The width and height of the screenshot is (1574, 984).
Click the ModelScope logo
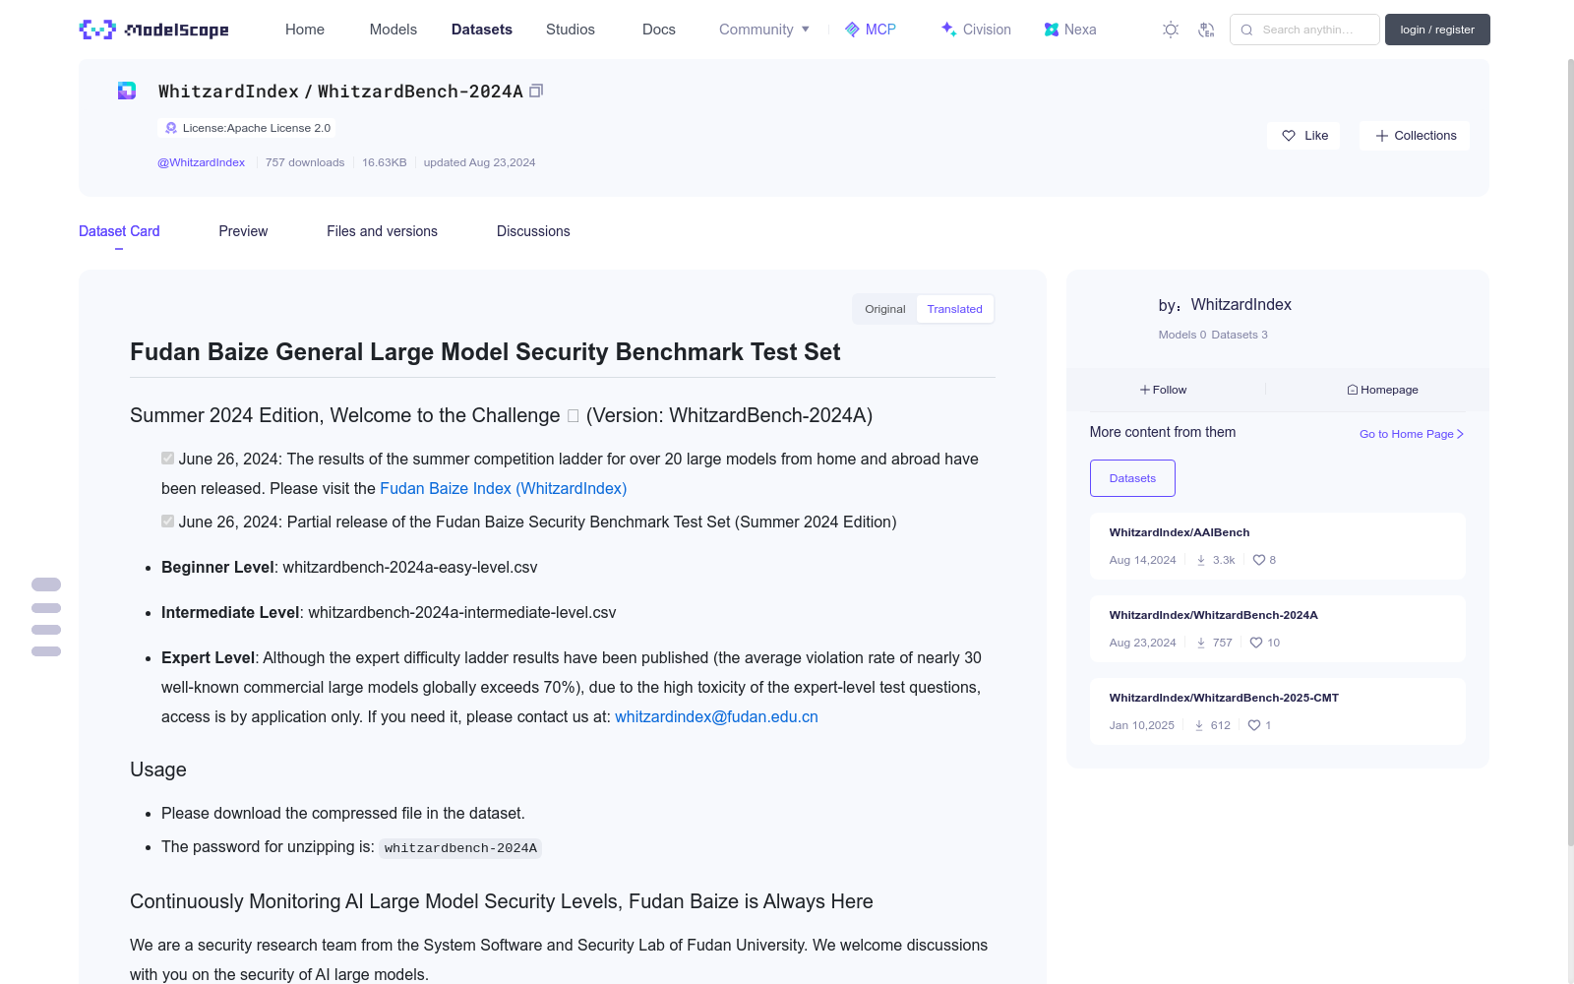[154, 30]
